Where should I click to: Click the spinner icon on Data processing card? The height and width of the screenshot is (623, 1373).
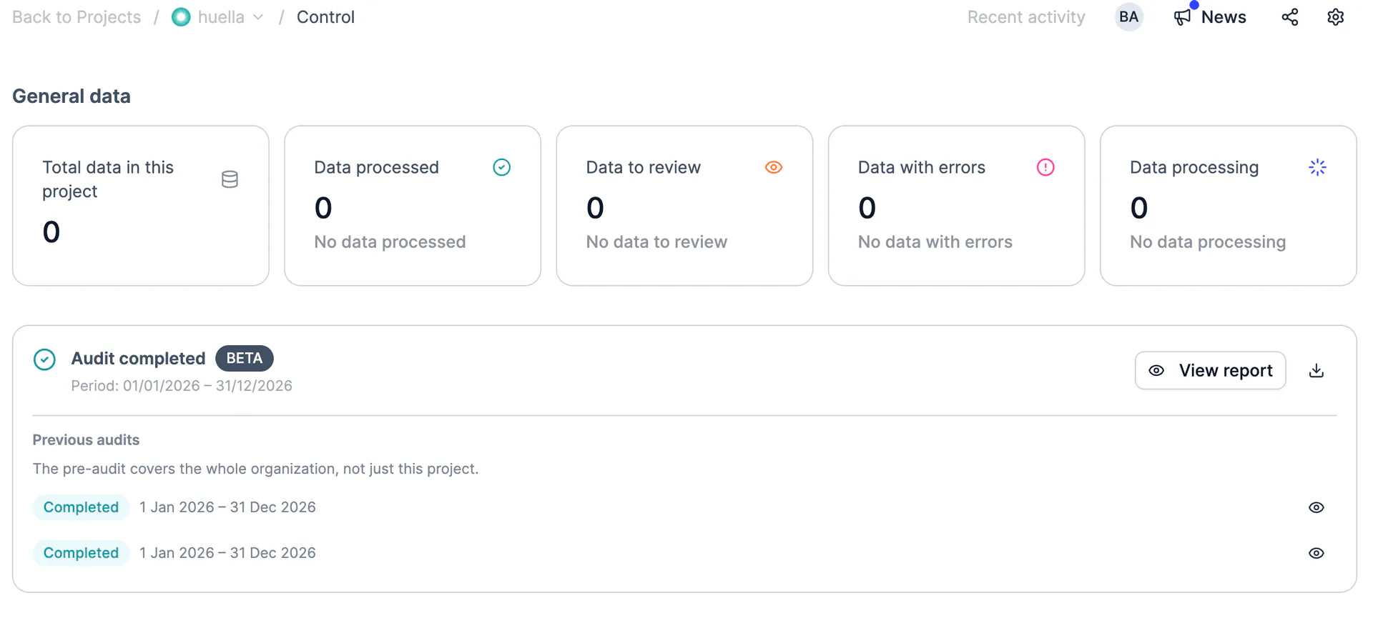point(1317,167)
